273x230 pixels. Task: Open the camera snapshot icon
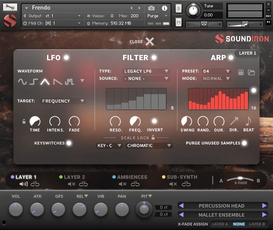click(x=152, y=8)
